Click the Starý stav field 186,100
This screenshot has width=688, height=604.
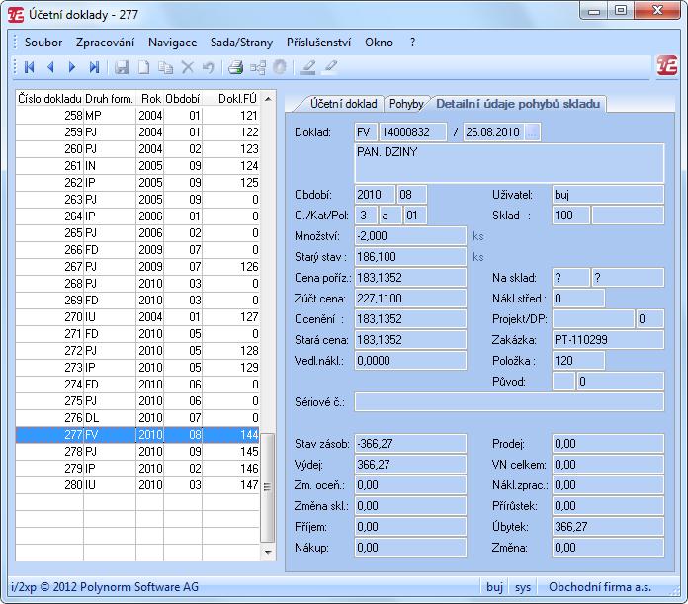(410, 257)
